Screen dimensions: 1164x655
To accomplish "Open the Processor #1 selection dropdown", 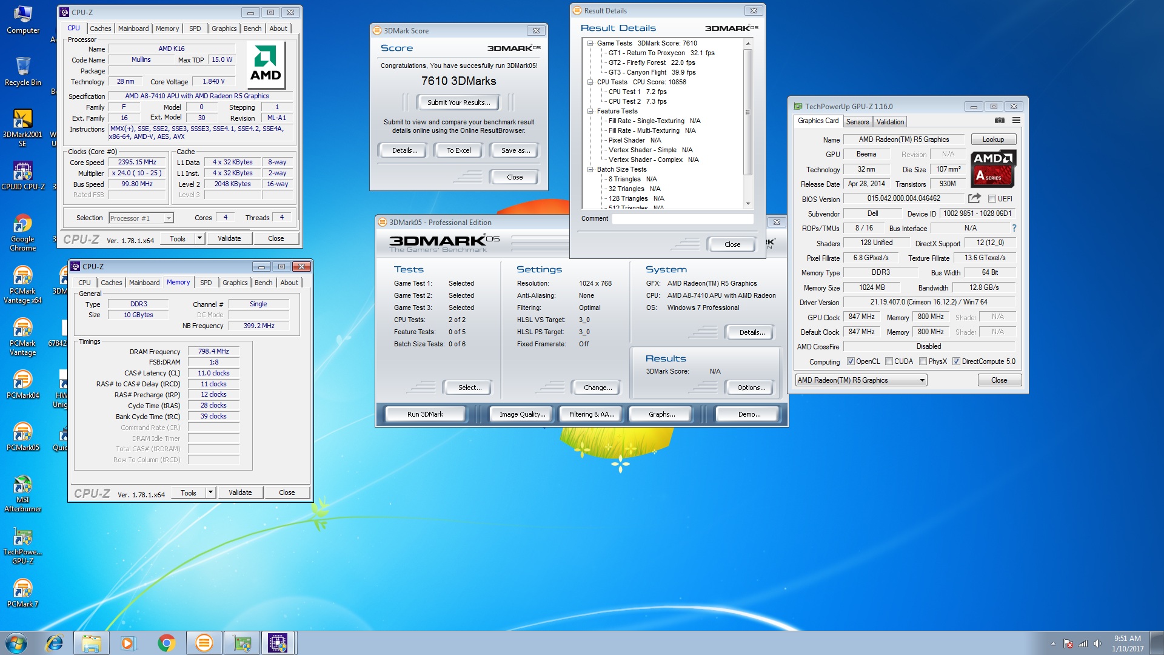I will [x=141, y=218].
